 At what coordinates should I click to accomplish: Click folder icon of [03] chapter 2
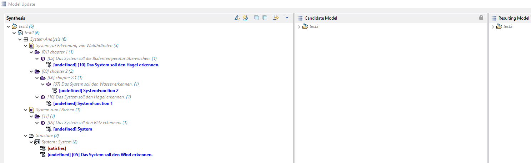coord(37,71)
